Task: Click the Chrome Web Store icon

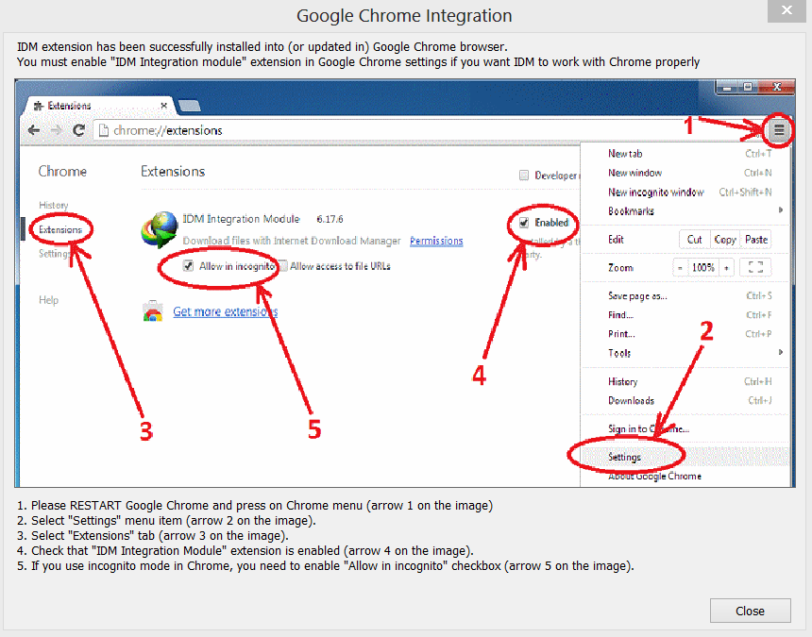Action: [153, 311]
